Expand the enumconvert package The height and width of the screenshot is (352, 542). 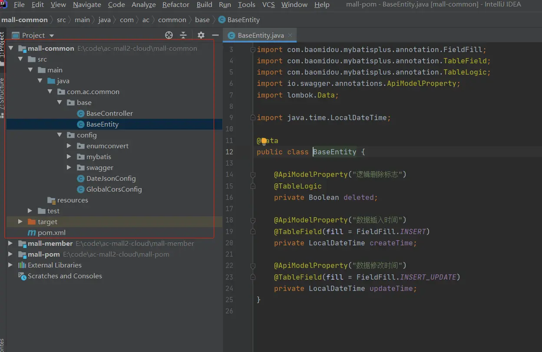click(69, 146)
